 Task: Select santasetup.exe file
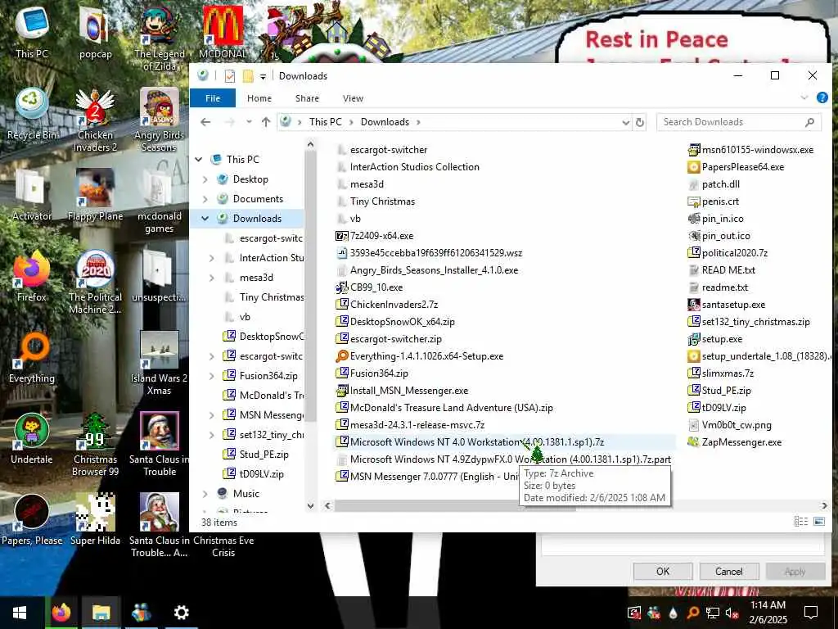(727, 305)
